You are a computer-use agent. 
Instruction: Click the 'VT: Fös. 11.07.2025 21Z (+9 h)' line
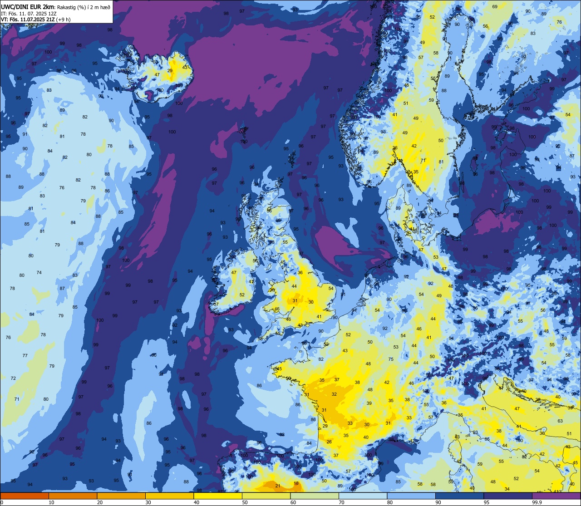click(x=36, y=20)
